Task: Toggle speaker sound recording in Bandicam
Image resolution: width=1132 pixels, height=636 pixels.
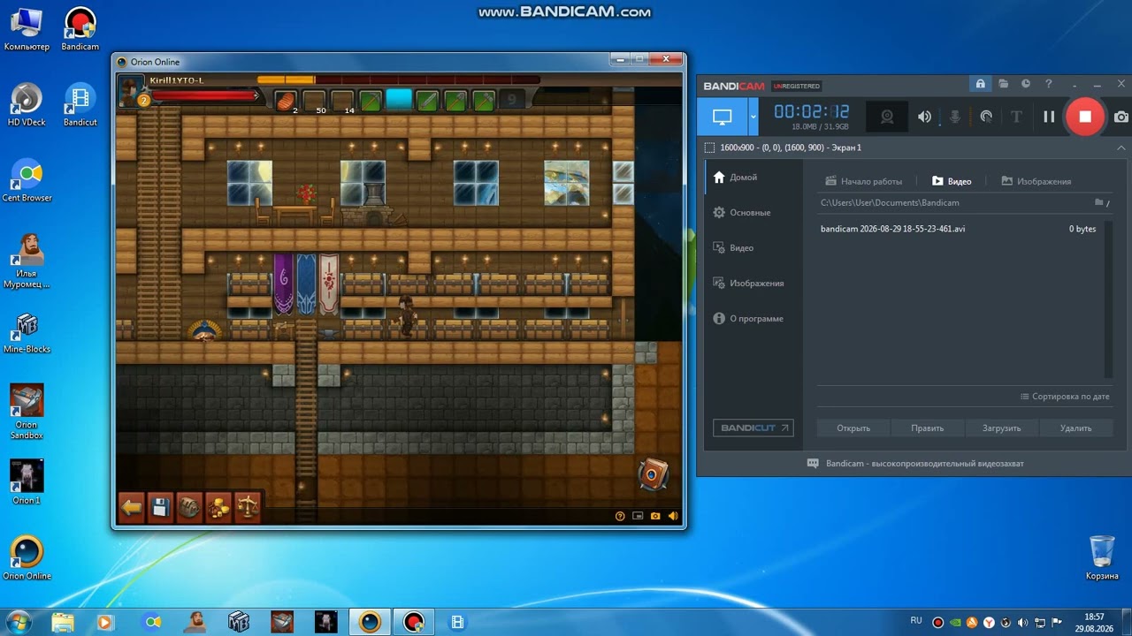Action: point(924,117)
